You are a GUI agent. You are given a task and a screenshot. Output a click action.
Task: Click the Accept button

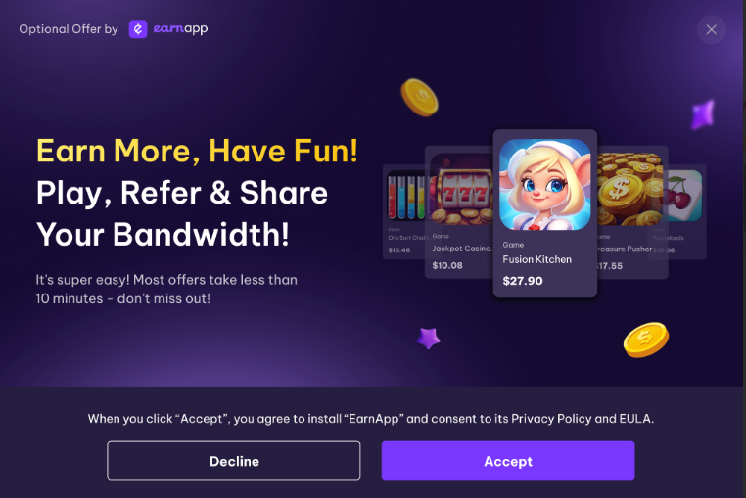(508, 461)
